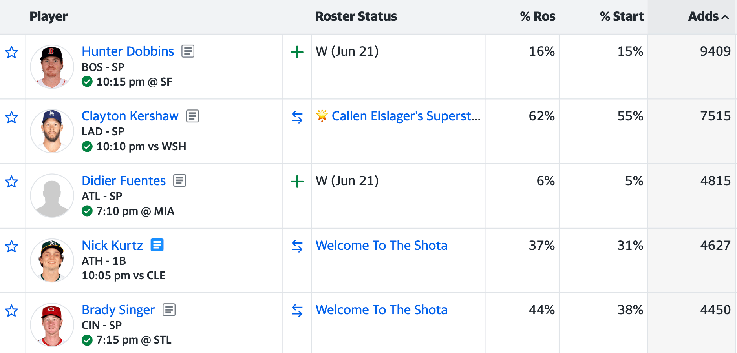737x353 pixels.
Task: Open the note icon beside Clayton Kershaw
Action: pos(192,116)
